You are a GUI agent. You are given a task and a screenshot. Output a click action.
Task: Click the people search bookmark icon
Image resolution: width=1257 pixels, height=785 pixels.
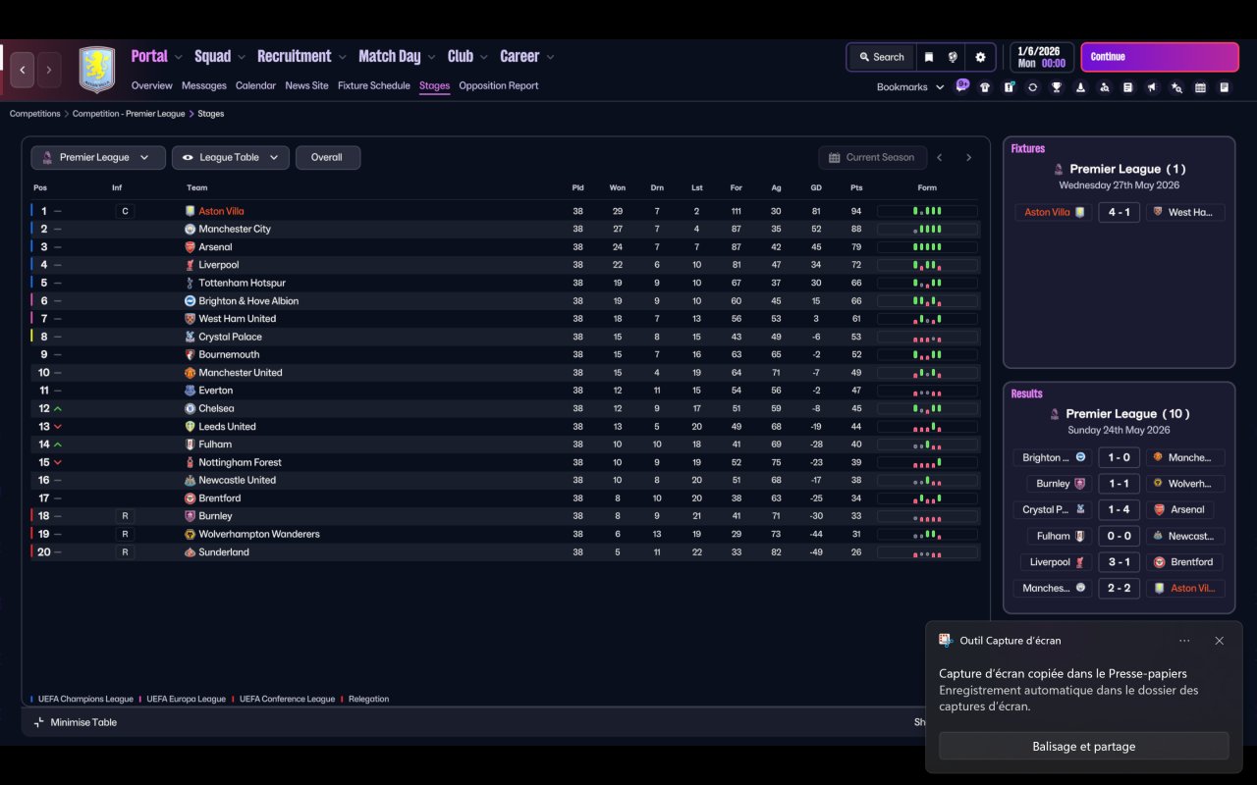(1104, 87)
